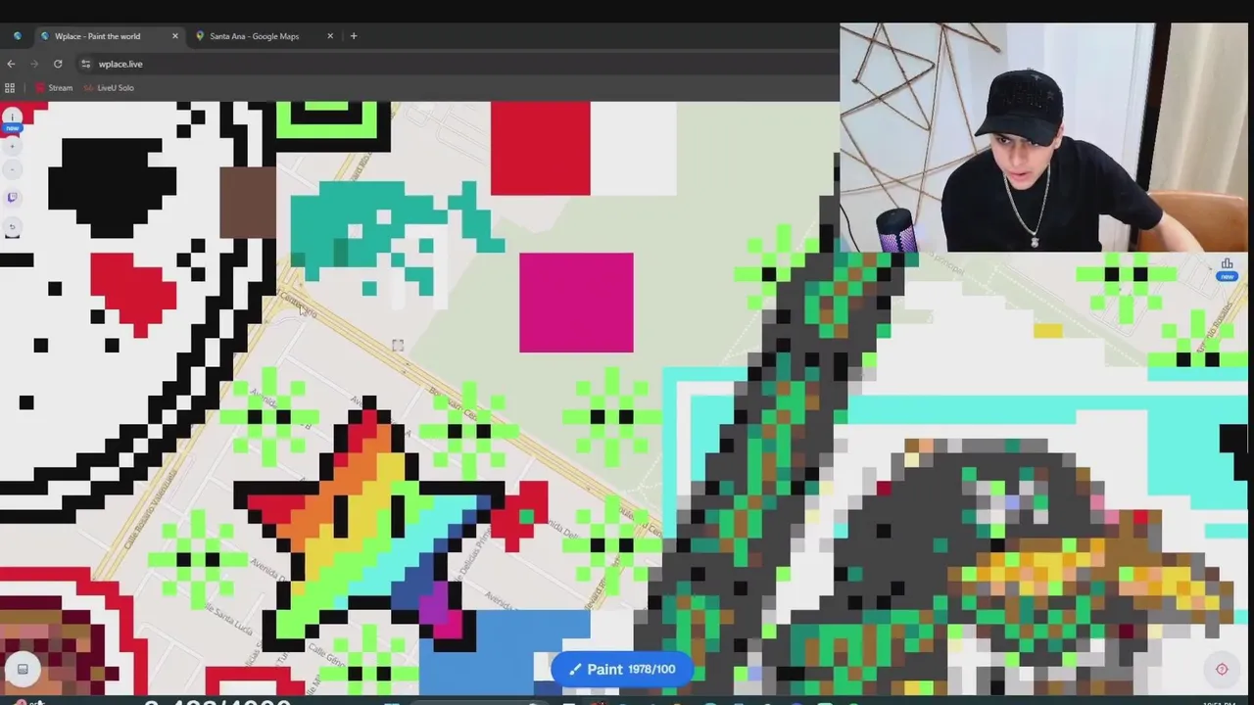Open site information icon beside URL
Screen dimensions: 1254x705
86,64
